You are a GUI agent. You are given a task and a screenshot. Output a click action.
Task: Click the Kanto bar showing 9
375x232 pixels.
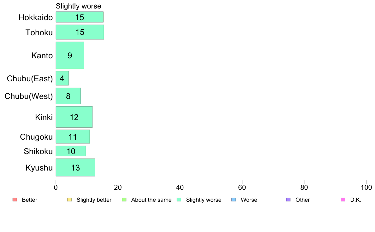70,55
